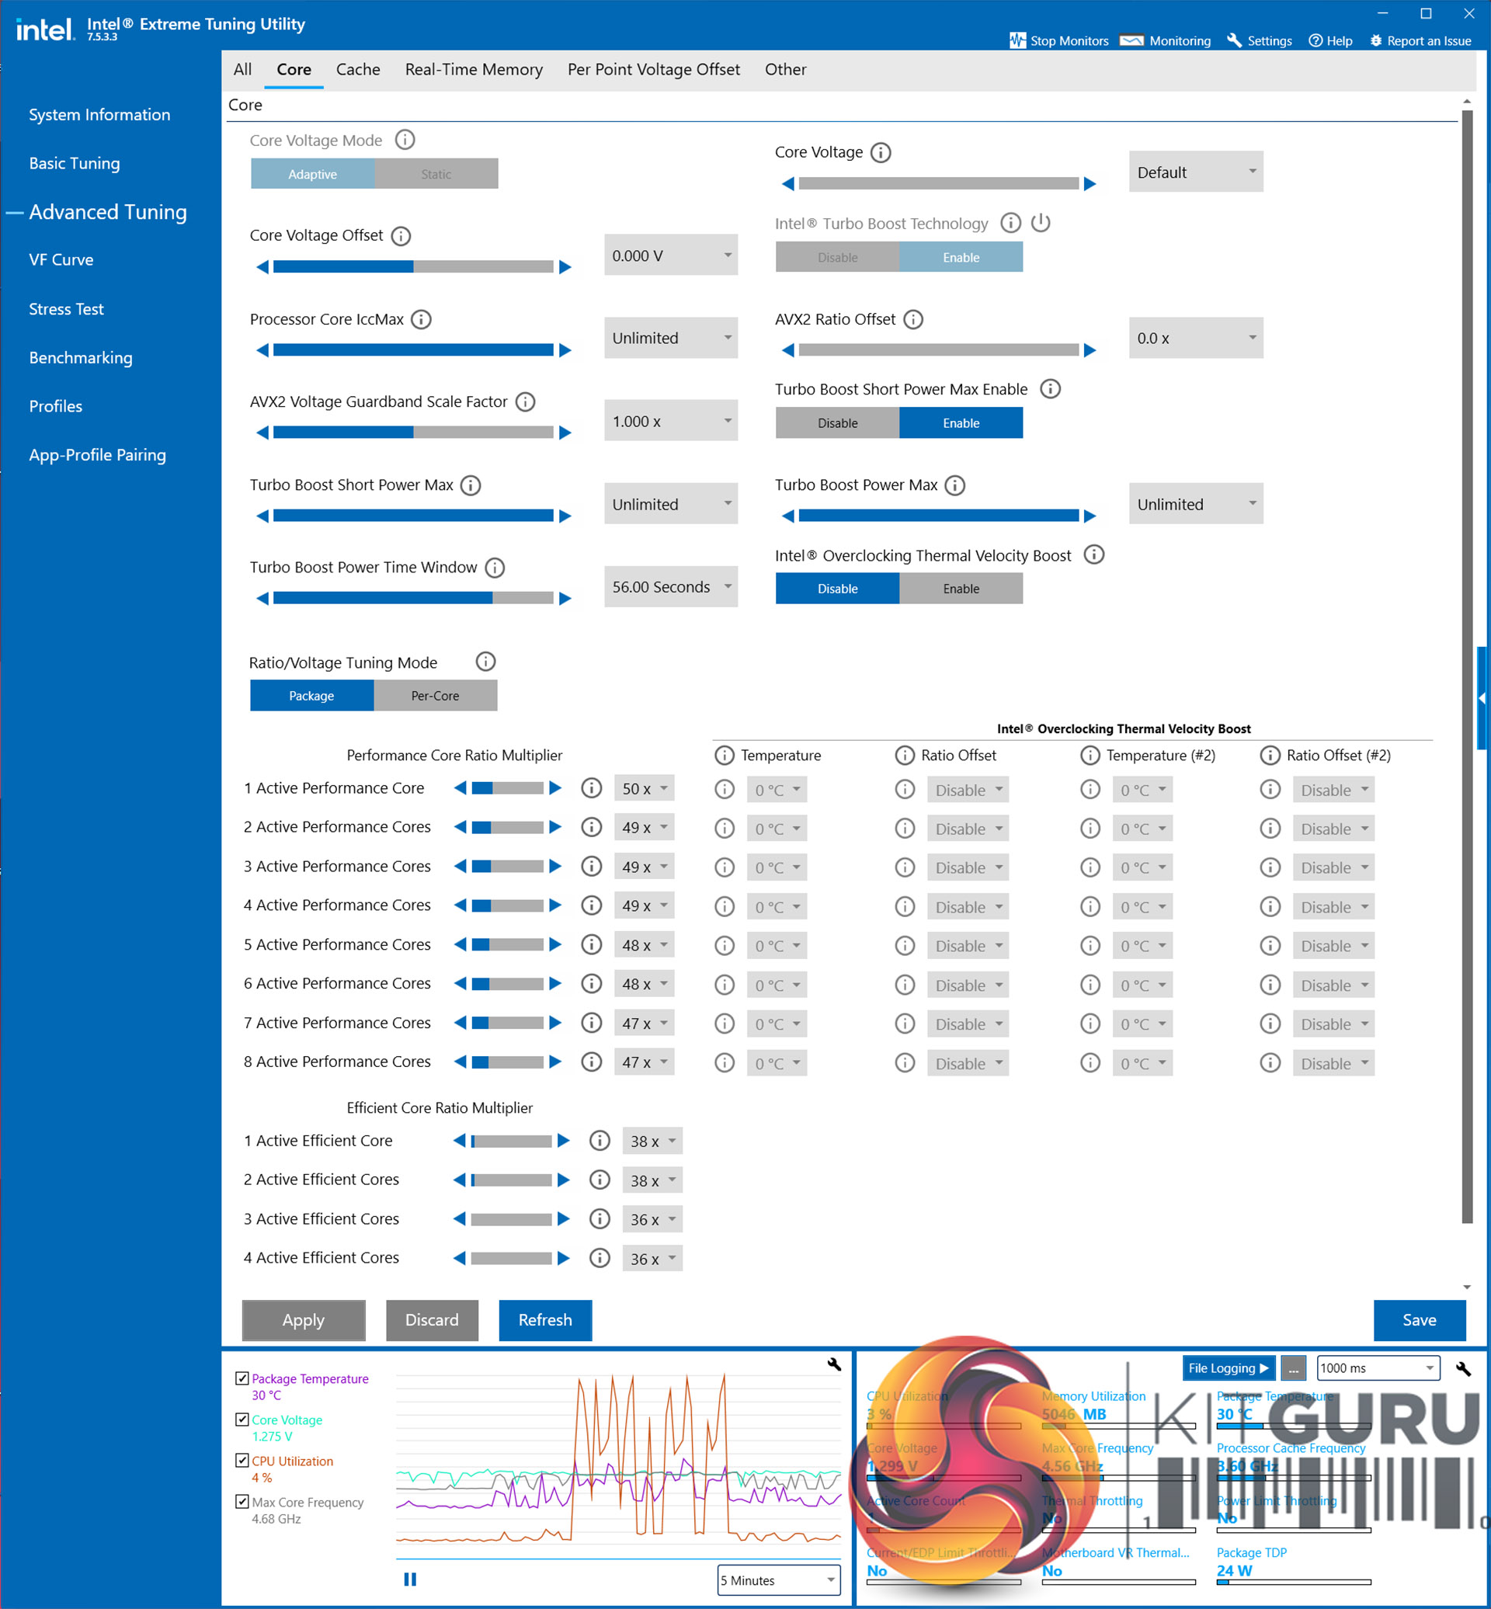
Task: Click the Refresh button
Action: coord(544,1320)
